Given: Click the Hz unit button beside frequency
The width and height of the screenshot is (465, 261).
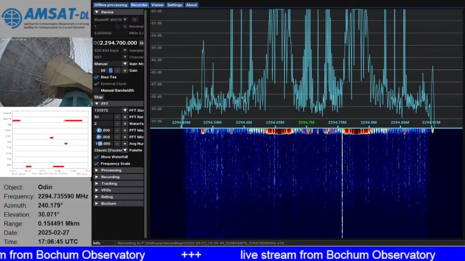Looking at the screenshot, I should tap(141, 43).
